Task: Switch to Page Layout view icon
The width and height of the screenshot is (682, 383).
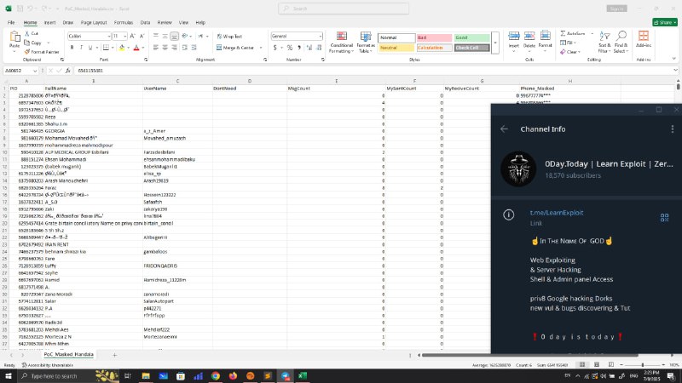Action: click(597, 365)
